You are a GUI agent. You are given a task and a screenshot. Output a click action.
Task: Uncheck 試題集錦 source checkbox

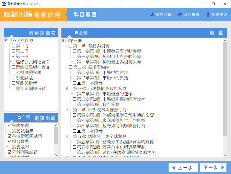tap(10, 126)
